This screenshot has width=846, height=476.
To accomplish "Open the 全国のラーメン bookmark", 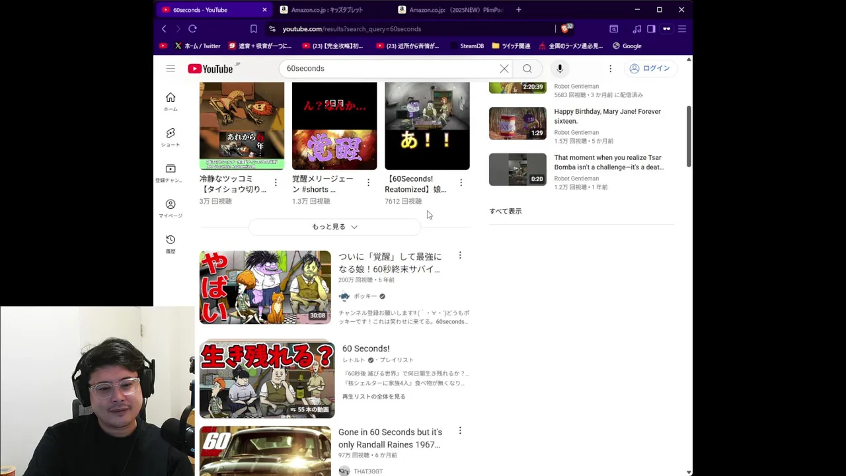I will [571, 46].
